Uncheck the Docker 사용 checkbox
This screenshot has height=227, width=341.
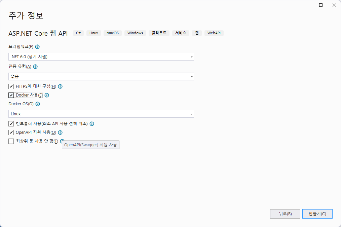[x=11, y=95]
